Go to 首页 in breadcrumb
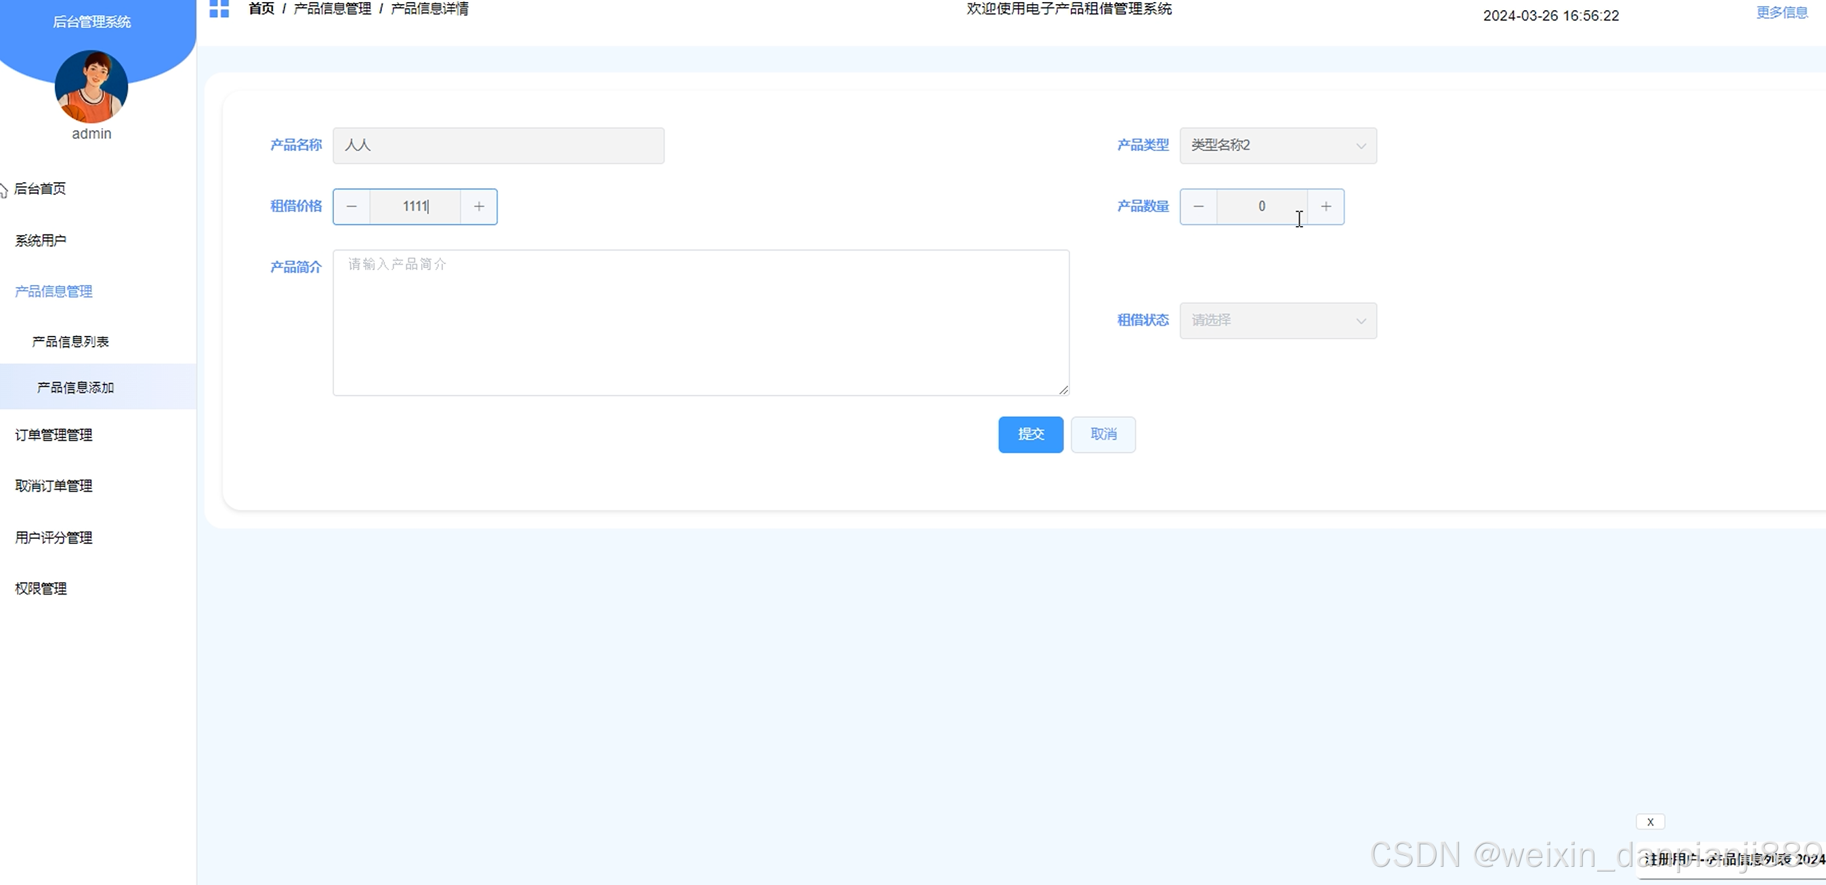This screenshot has height=885, width=1826. point(261,9)
